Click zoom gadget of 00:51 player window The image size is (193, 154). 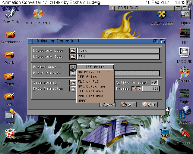coord(178,8)
